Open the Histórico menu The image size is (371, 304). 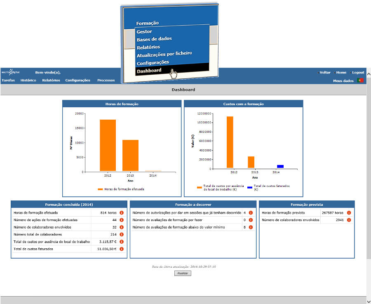pos(28,80)
